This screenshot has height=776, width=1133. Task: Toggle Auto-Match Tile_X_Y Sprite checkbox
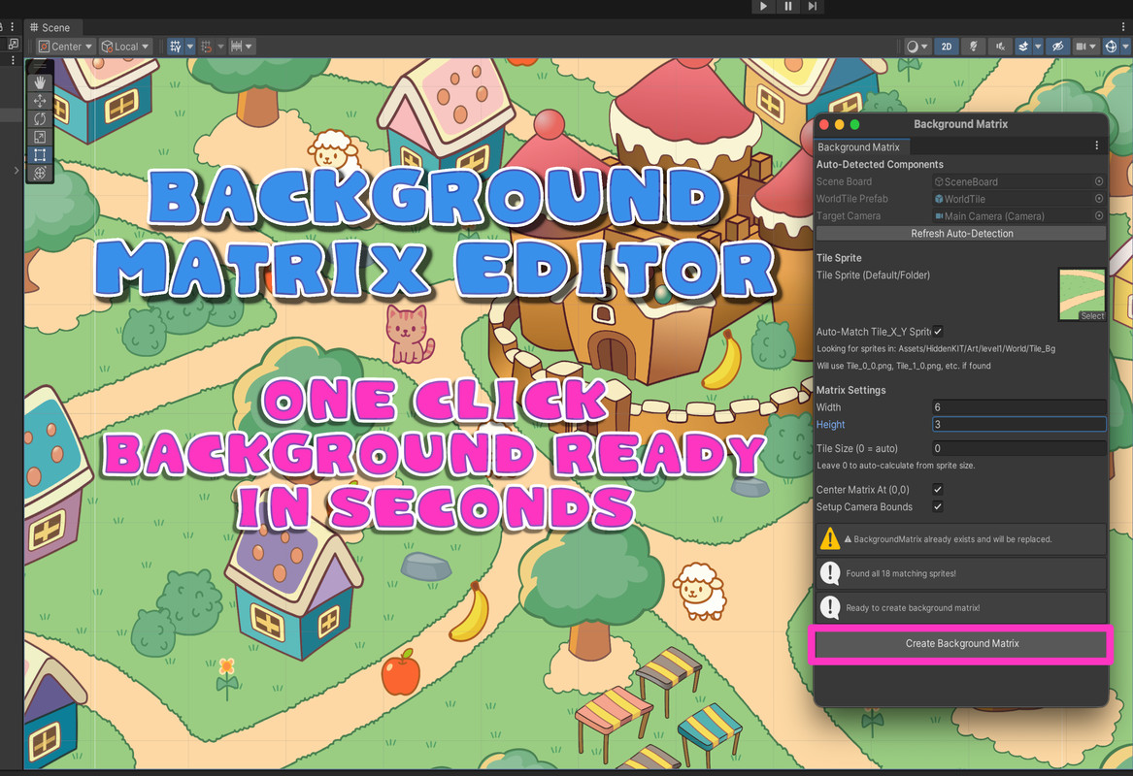[x=938, y=332]
